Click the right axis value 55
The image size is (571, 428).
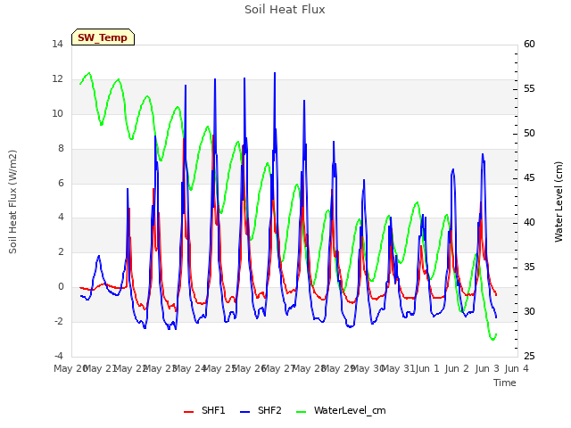tap(529, 89)
